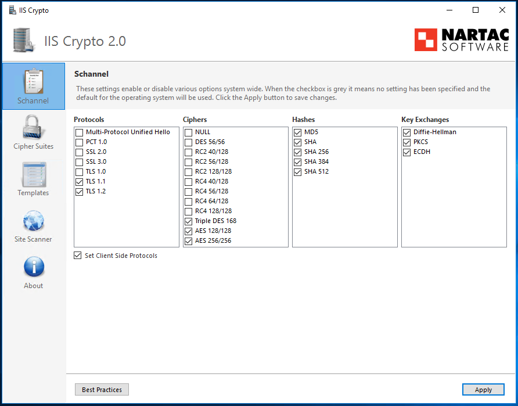Uncheck the SHA 512 hash
This screenshot has height=406, width=518.
pos(298,172)
